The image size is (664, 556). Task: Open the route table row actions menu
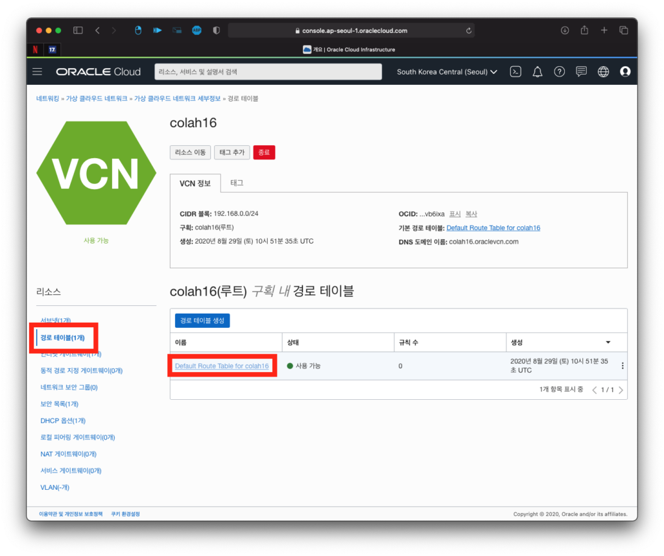click(622, 365)
